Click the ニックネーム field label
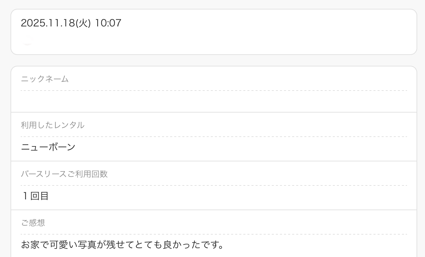Viewport: 425px width, 257px height. click(45, 79)
